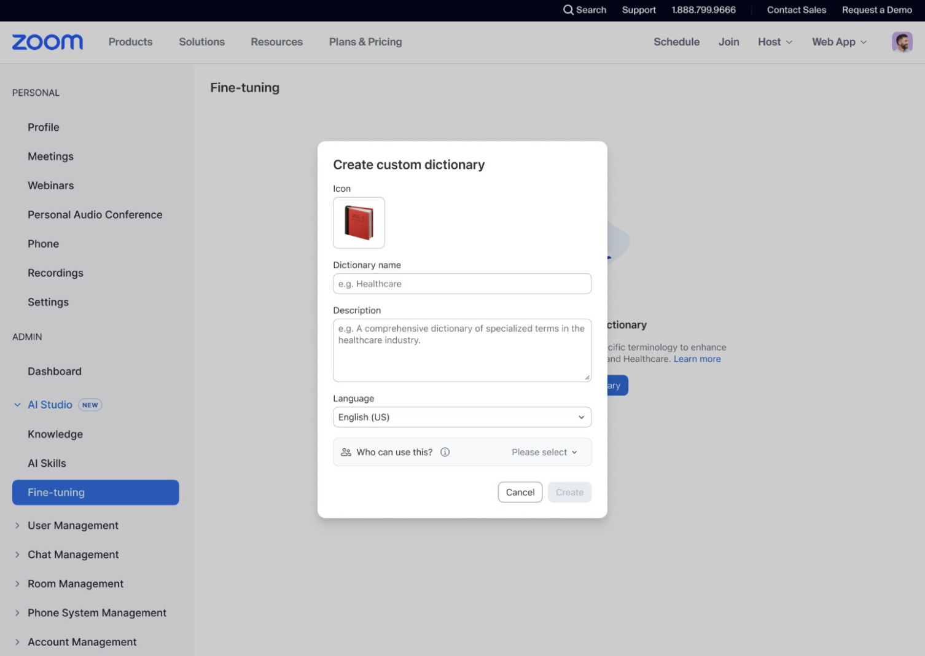The image size is (925, 656).
Task: Go to Recordings in sidebar
Action: [x=55, y=273]
